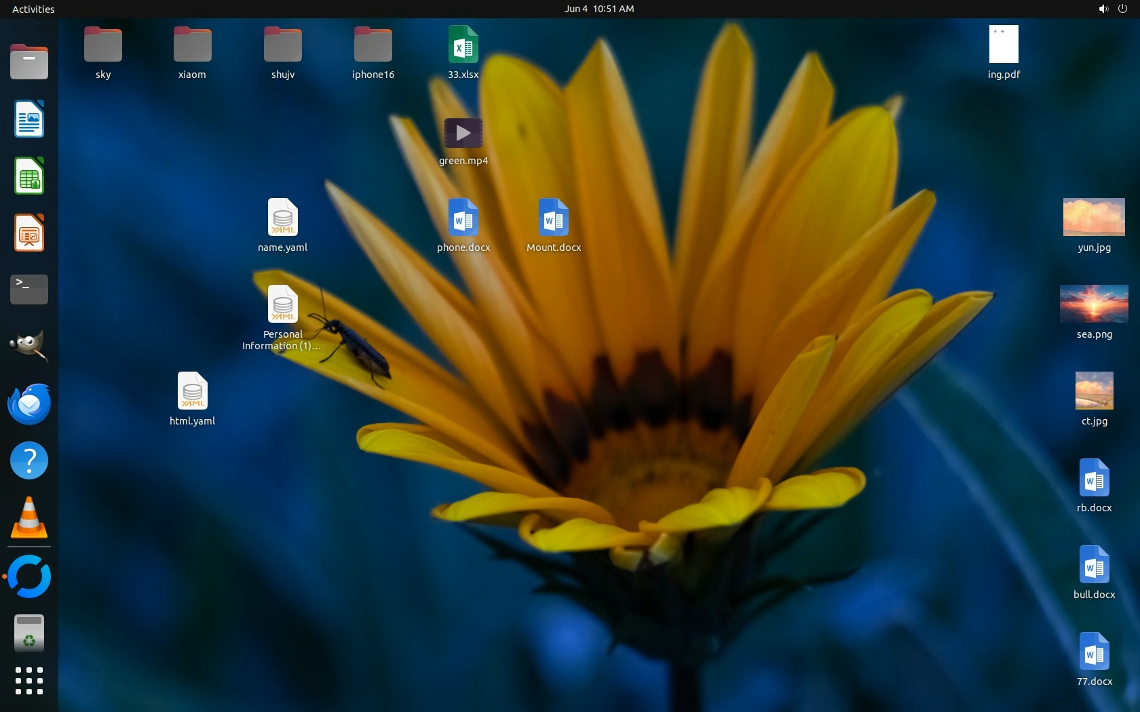Launch VLC media player
The width and height of the screenshot is (1140, 712).
tap(29, 518)
